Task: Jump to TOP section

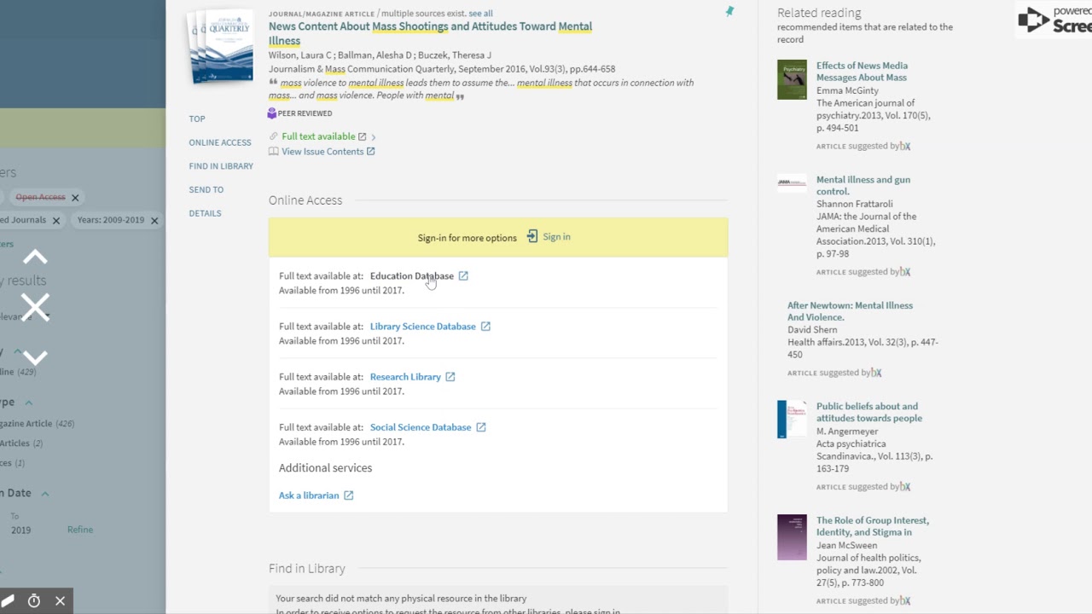Action: pyautogui.click(x=197, y=119)
